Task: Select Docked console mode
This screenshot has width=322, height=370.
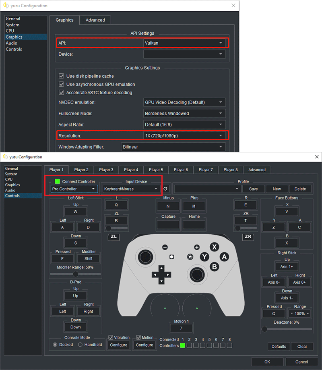Action: click(55, 345)
